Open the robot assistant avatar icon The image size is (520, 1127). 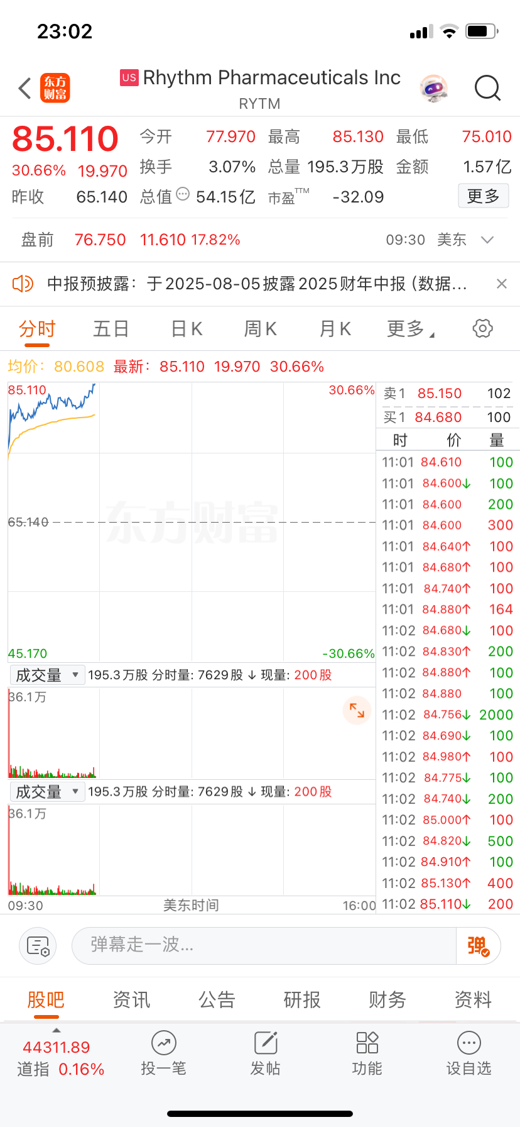433,89
